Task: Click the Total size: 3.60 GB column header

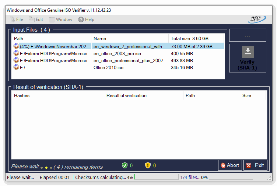Action: click(x=196, y=39)
